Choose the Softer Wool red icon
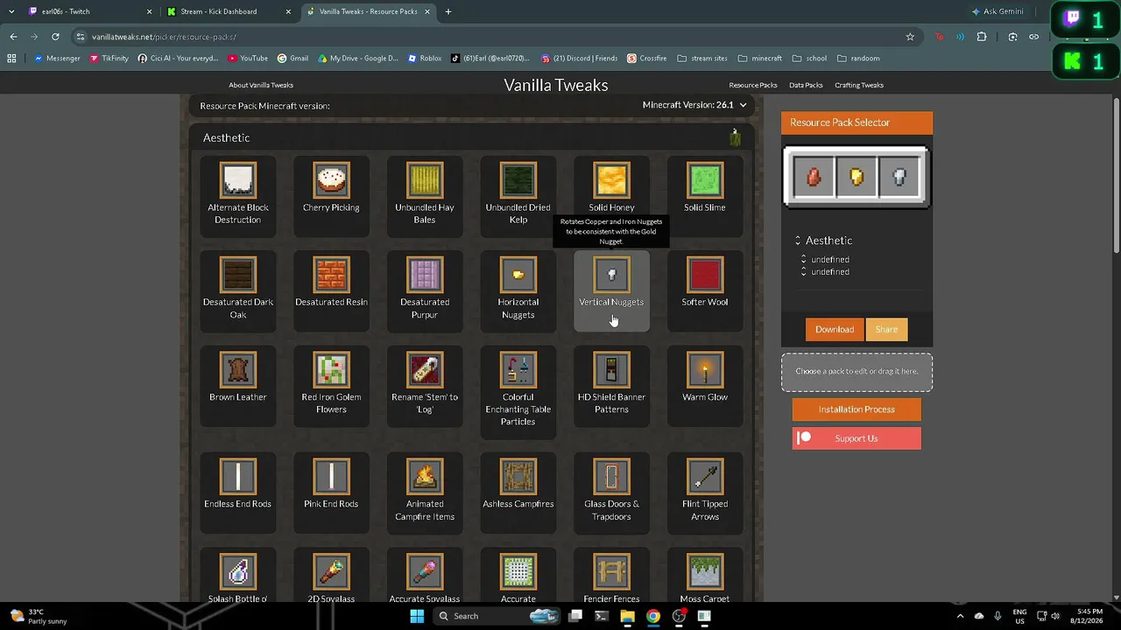 pyautogui.click(x=705, y=276)
